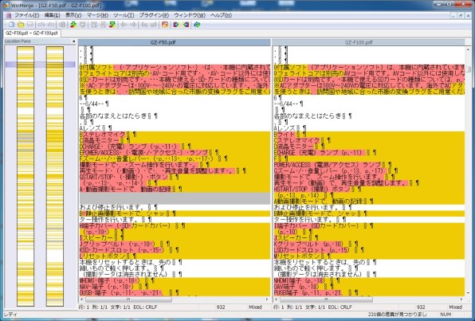
Task: Open the マージ(M) menu
Action: point(97,15)
